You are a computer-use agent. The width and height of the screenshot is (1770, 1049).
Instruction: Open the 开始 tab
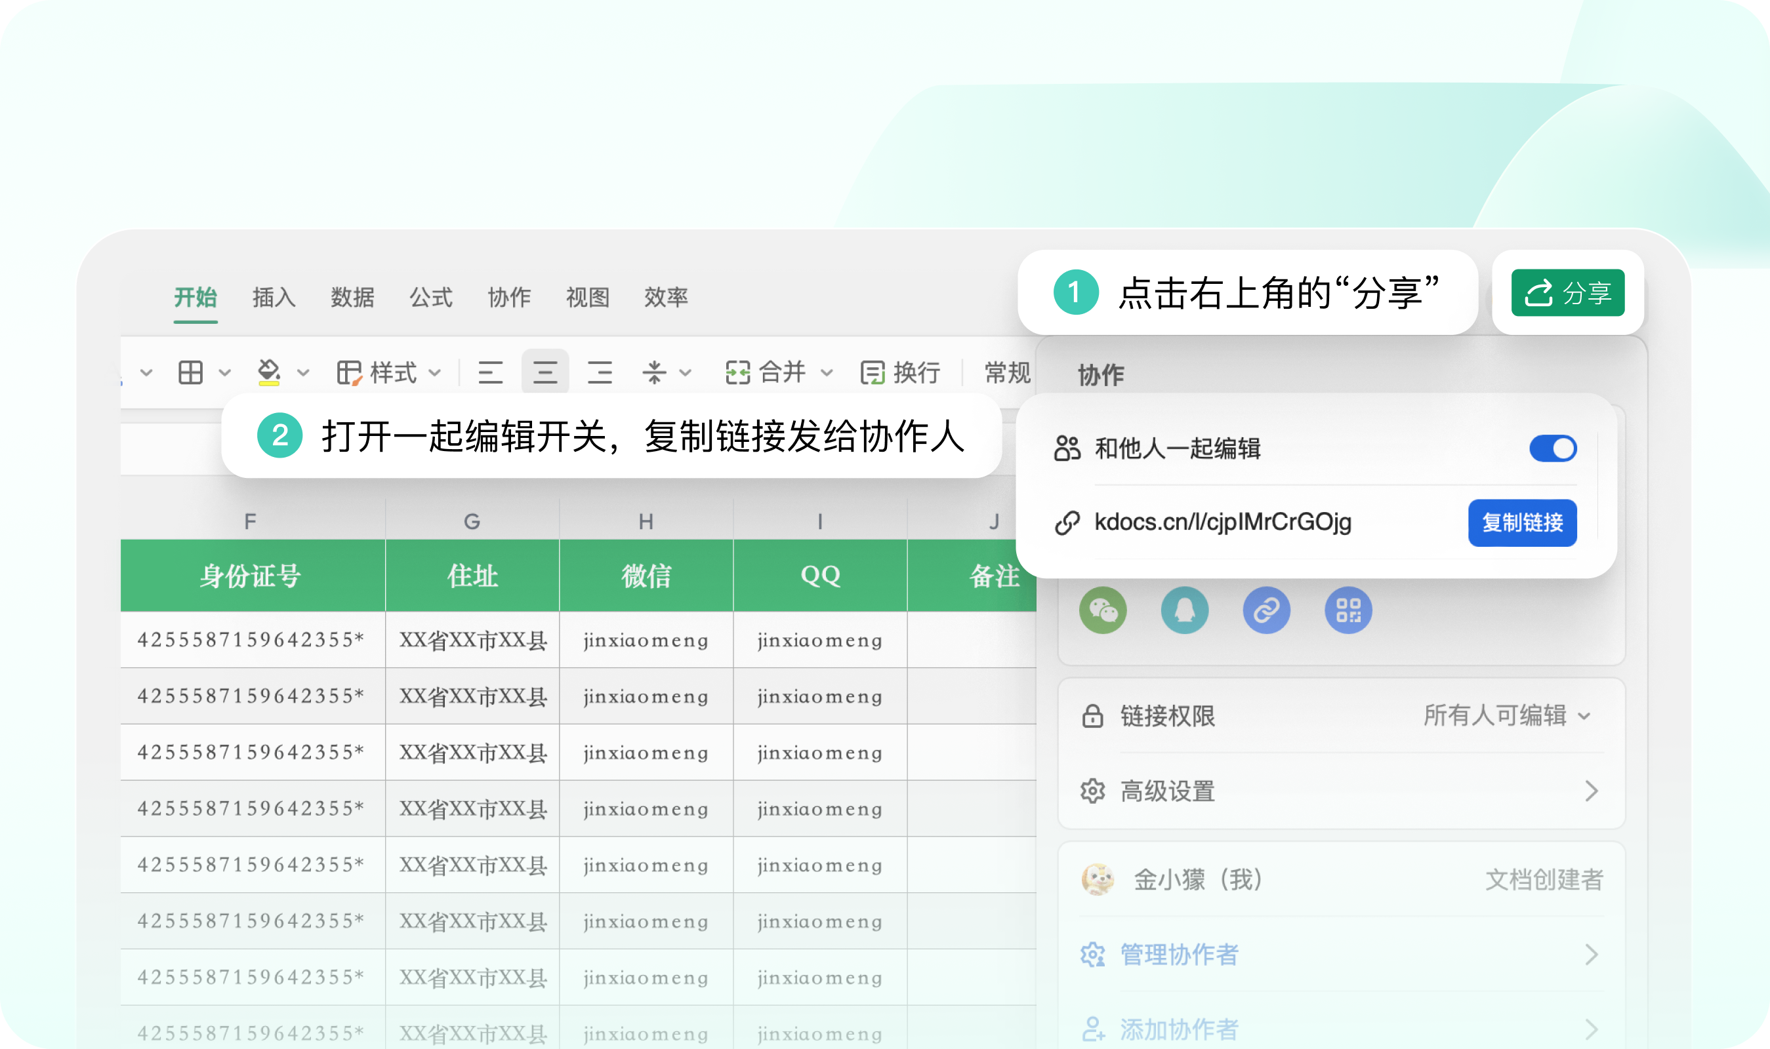tap(196, 297)
